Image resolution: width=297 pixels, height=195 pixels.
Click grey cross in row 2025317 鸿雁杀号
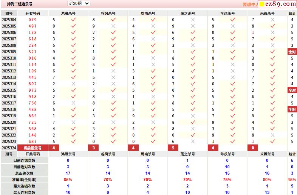73,103
